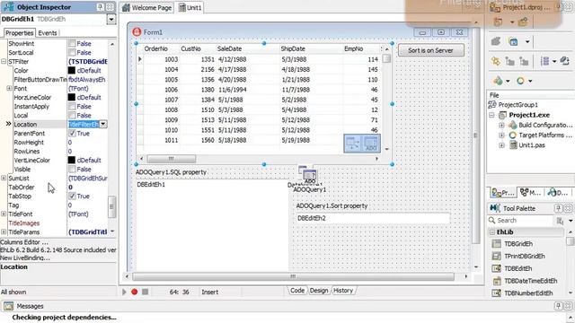
Task: Expand the Unit1.pas tree node
Action: [501, 145]
